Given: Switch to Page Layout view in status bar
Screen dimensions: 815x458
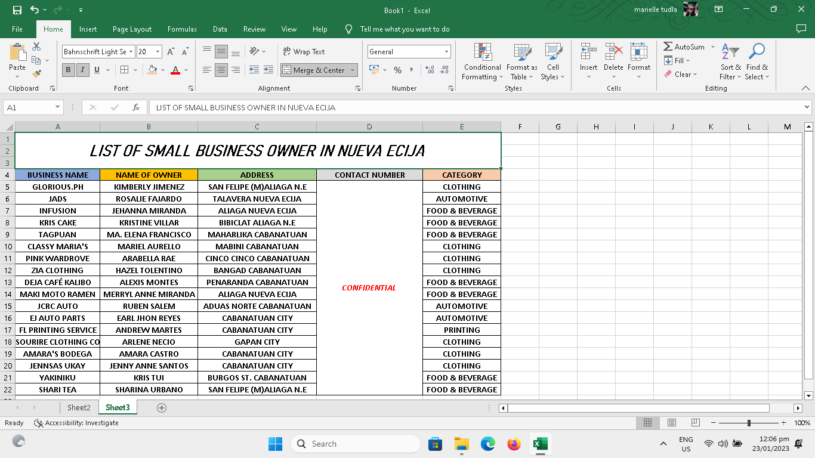Looking at the screenshot, I should click(671, 423).
